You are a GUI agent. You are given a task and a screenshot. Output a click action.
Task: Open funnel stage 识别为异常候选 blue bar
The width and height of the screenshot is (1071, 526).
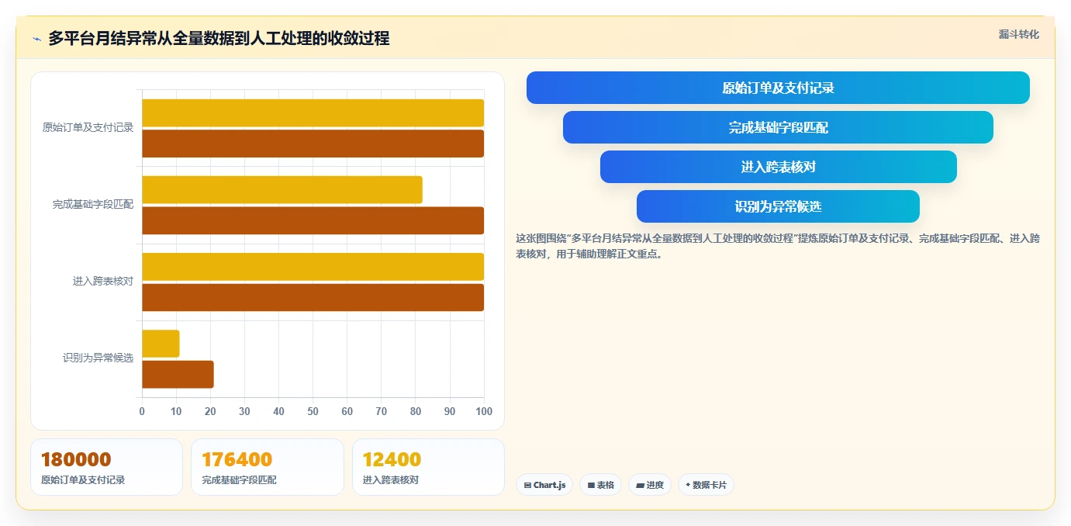coord(778,206)
